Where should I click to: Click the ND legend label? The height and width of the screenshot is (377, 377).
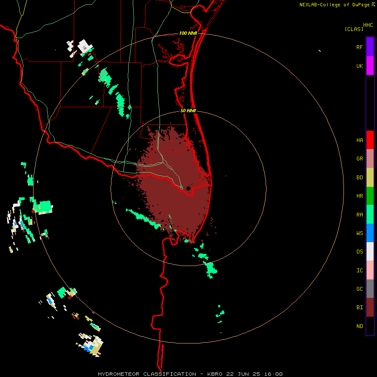[359, 326]
